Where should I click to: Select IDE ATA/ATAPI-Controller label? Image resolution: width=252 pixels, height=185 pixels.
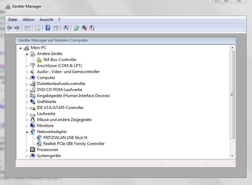60,108
